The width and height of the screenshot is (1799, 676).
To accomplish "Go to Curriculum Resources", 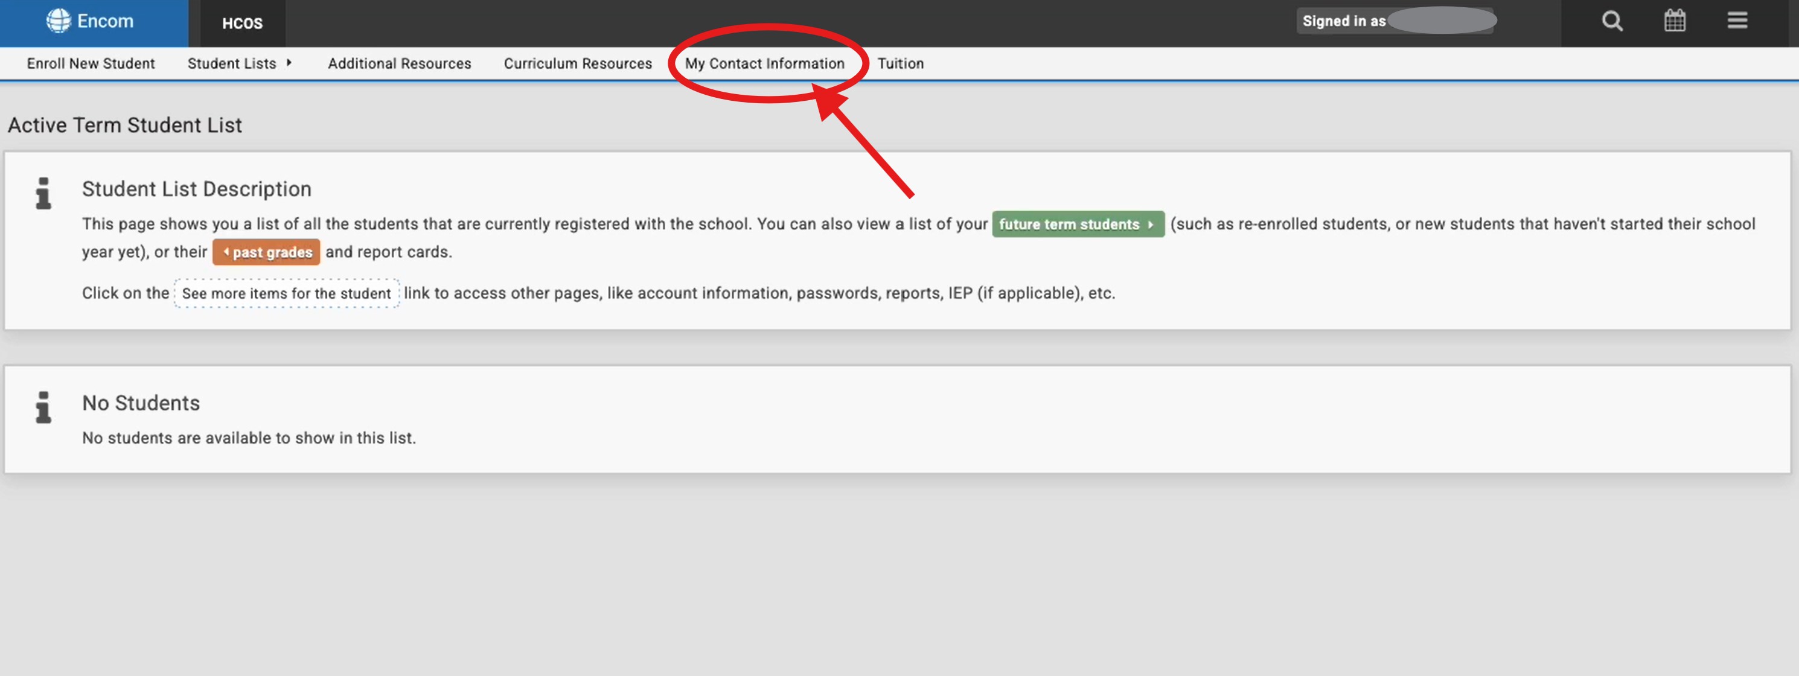I will [578, 63].
